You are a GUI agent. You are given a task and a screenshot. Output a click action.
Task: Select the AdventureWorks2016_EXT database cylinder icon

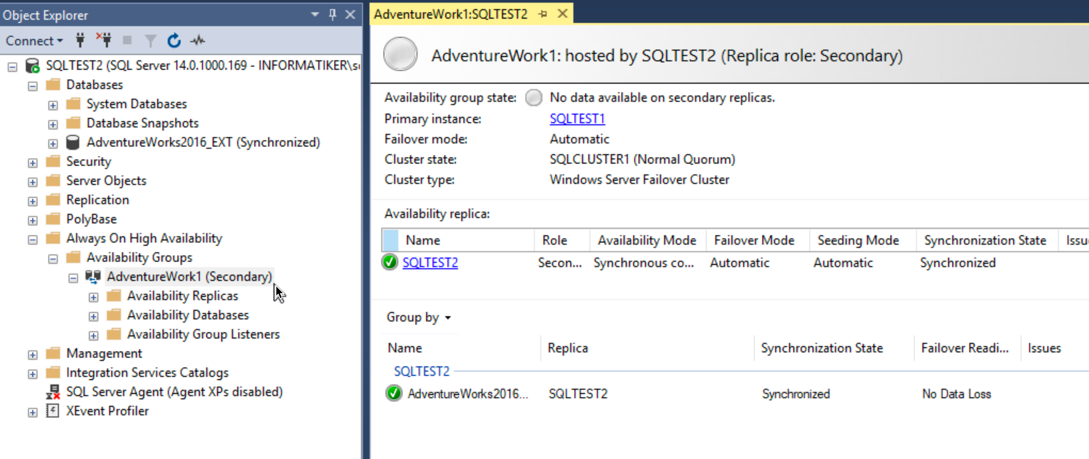tap(73, 142)
